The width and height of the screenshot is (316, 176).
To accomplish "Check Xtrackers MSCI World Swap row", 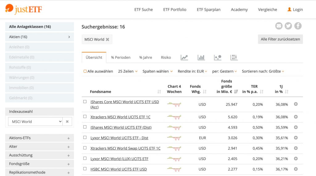I will (x=85, y=148).
